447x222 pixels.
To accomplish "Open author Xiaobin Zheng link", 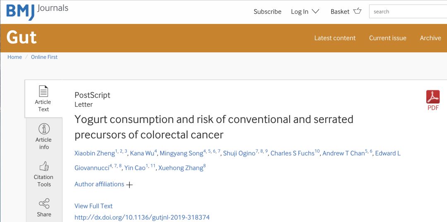I will tap(95, 153).
